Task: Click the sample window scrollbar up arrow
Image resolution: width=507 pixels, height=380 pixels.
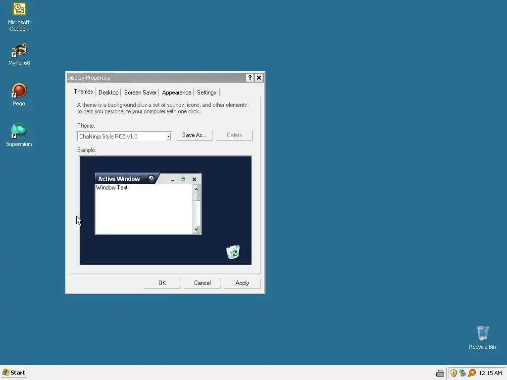Action: coord(196,189)
